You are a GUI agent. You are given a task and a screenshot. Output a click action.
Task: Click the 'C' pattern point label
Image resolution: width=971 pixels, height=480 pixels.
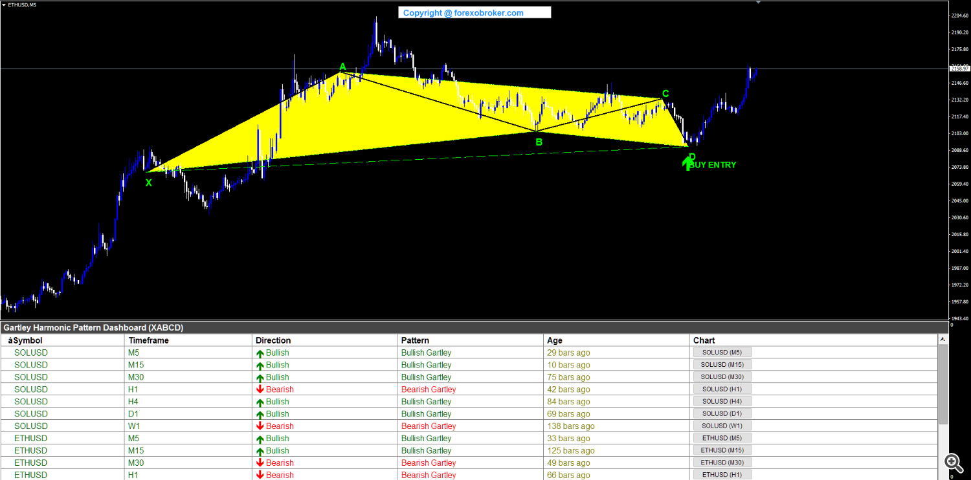pyautogui.click(x=665, y=94)
